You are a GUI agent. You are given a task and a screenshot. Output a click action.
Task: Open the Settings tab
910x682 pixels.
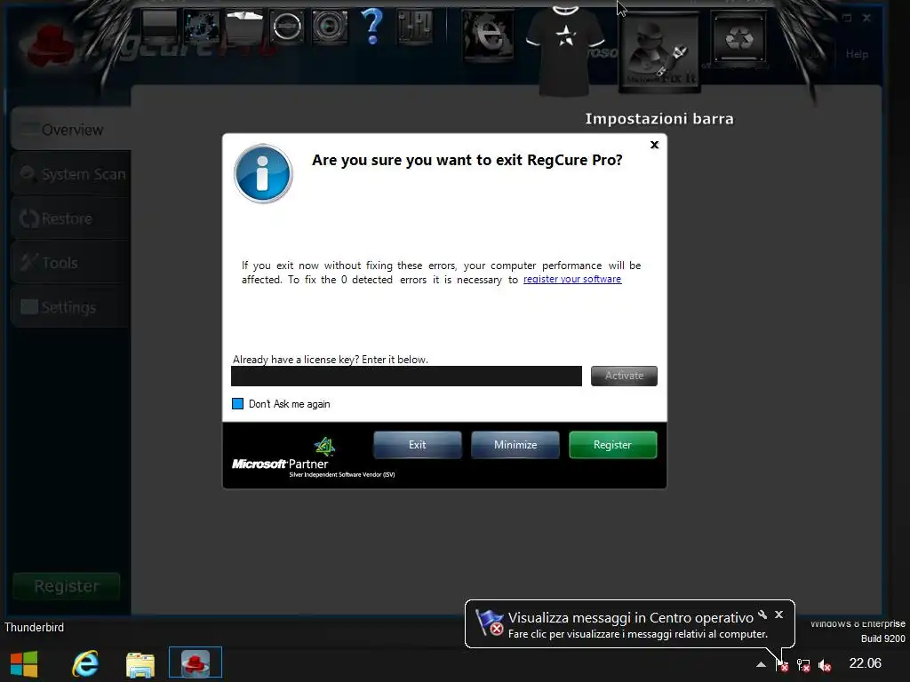pyautogui.click(x=71, y=306)
